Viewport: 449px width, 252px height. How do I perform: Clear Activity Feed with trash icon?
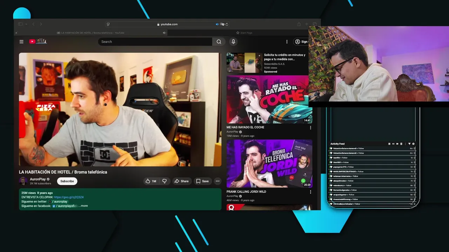[x=401, y=144]
